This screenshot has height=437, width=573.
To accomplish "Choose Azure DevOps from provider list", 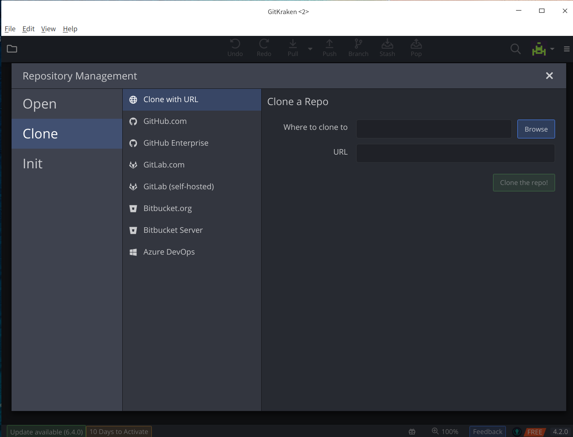I will point(169,252).
